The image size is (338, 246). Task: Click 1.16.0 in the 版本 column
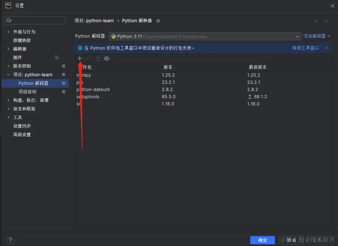coord(168,104)
